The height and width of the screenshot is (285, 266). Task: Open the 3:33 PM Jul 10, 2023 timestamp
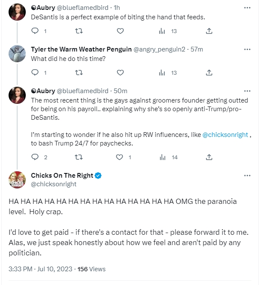(40, 269)
